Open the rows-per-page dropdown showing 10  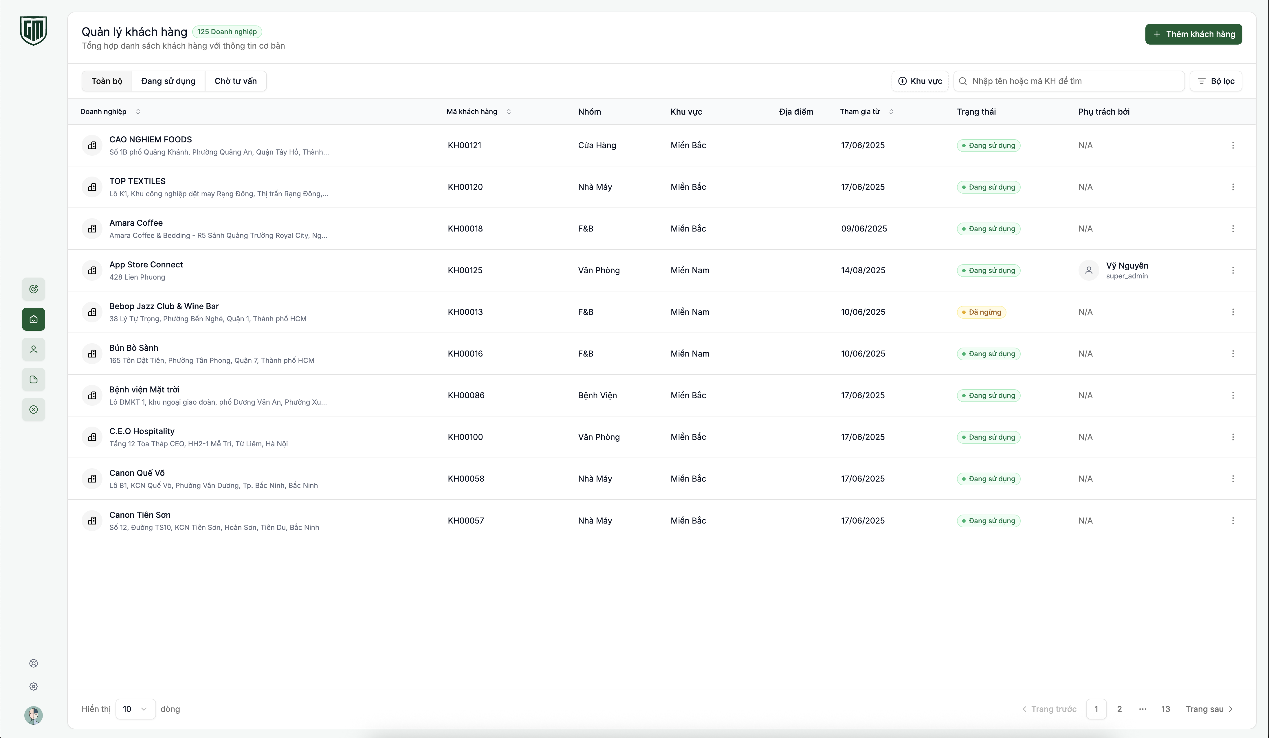(x=135, y=709)
